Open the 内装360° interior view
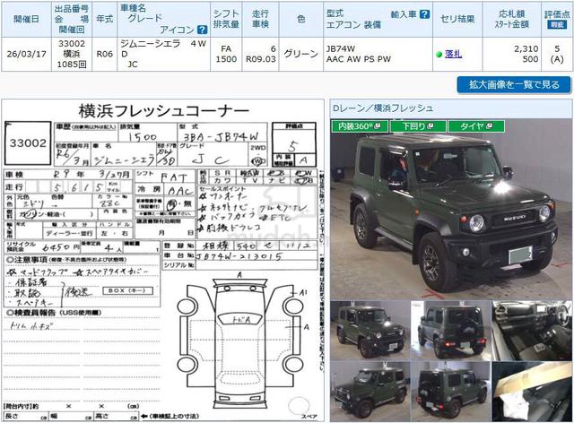Viewport: 574px width, 423px height. [x=360, y=126]
